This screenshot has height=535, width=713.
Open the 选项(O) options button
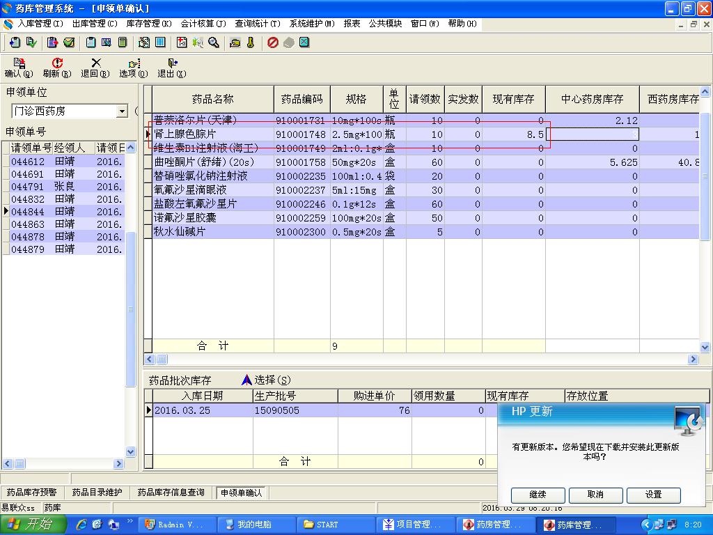point(134,68)
